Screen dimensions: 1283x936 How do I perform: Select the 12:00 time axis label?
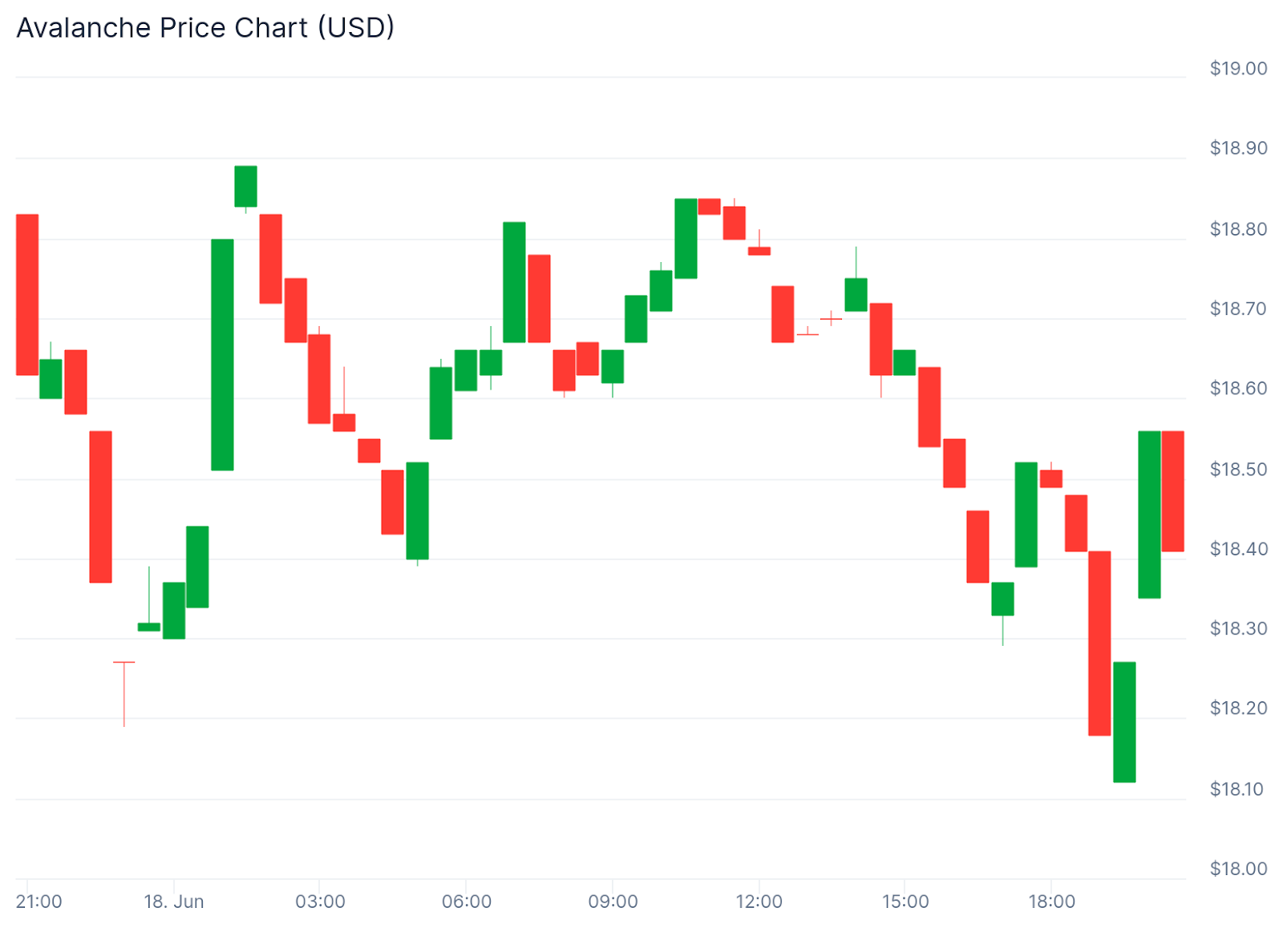pyautogui.click(x=759, y=902)
